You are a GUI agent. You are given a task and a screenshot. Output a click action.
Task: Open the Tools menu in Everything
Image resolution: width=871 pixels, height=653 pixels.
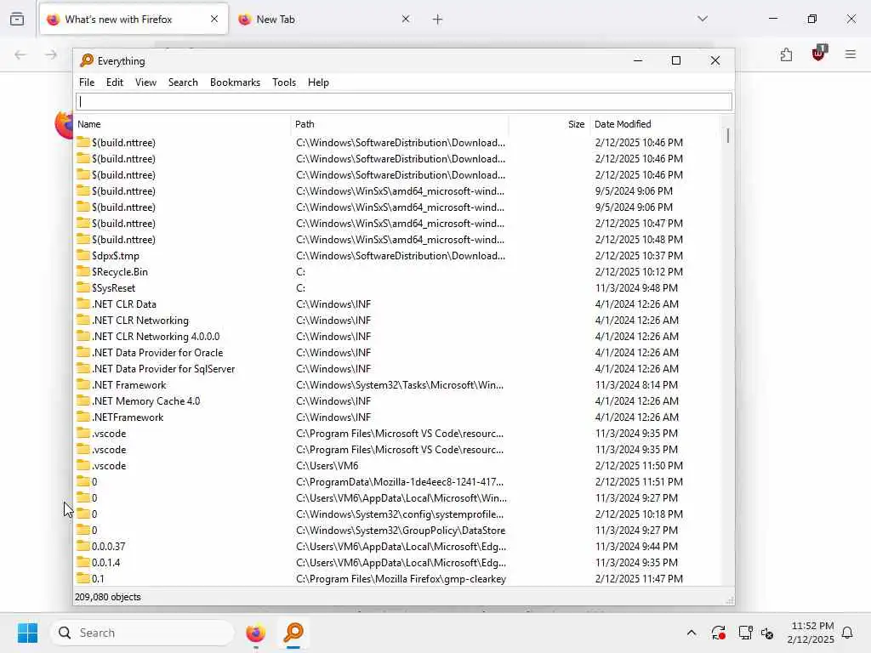(x=284, y=82)
